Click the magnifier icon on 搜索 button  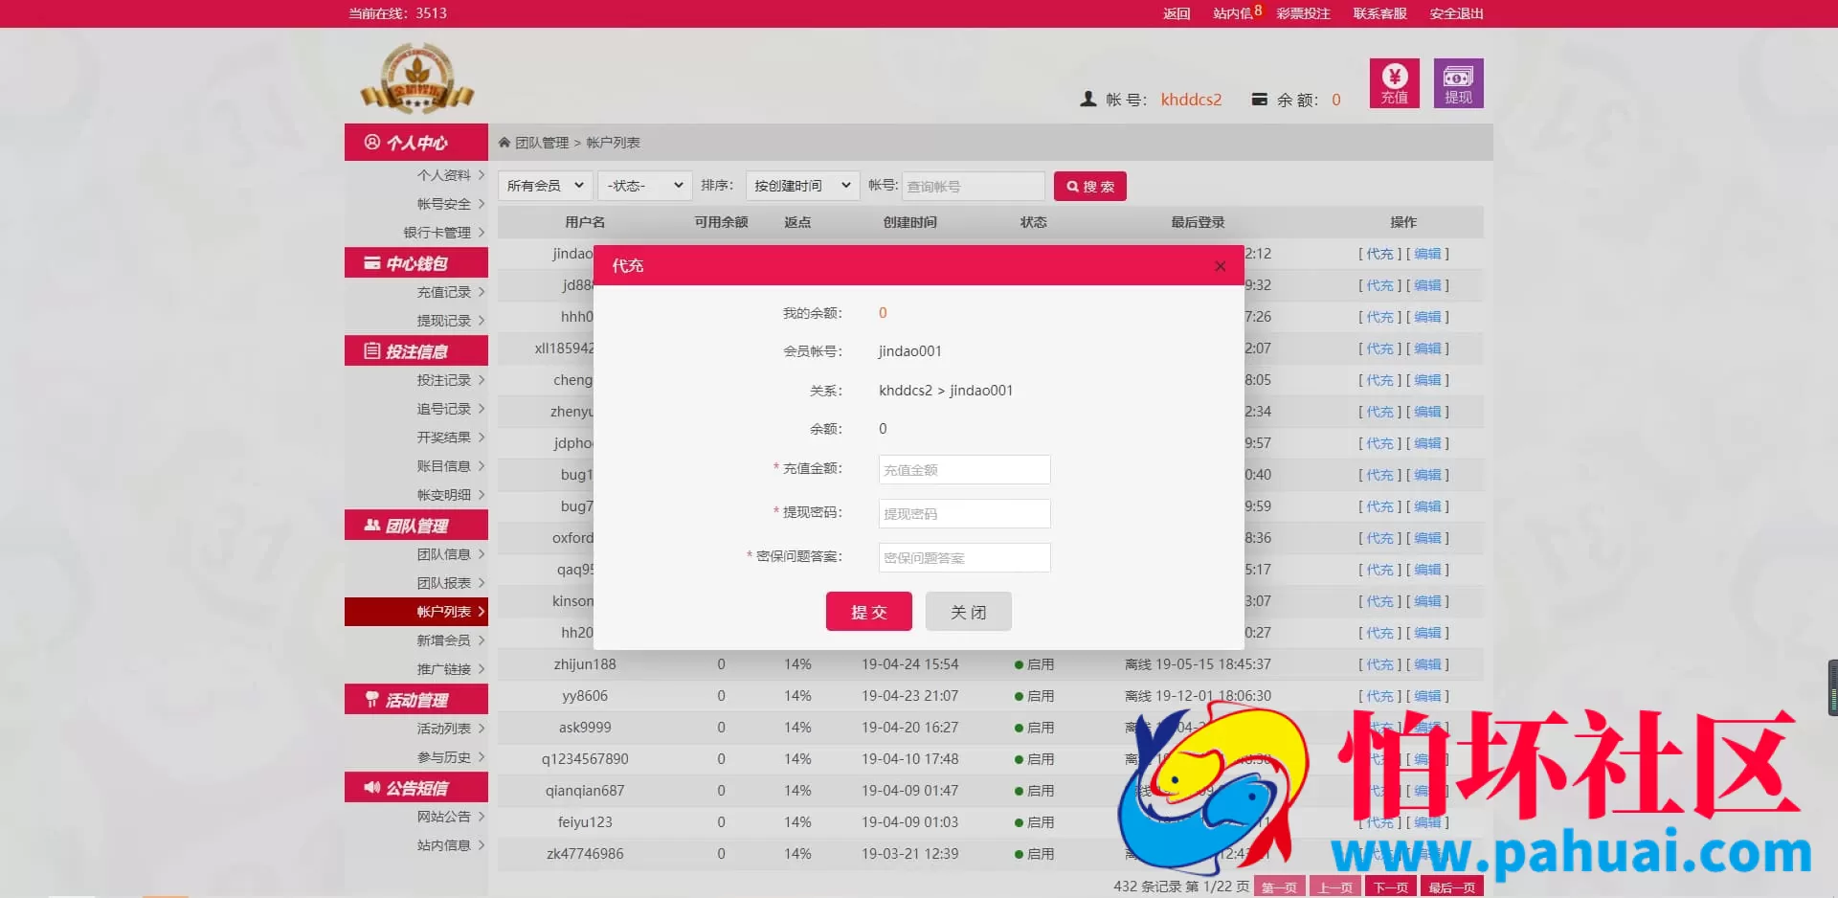[1071, 186]
